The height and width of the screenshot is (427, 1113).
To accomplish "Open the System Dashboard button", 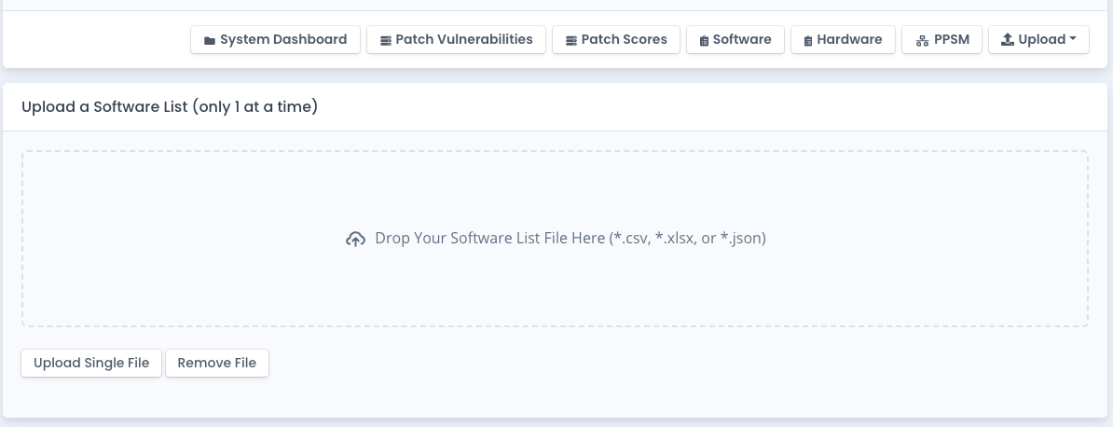I will pyautogui.click(x=275, y=40).
